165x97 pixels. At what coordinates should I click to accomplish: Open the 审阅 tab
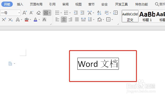(x=65, y=4)
